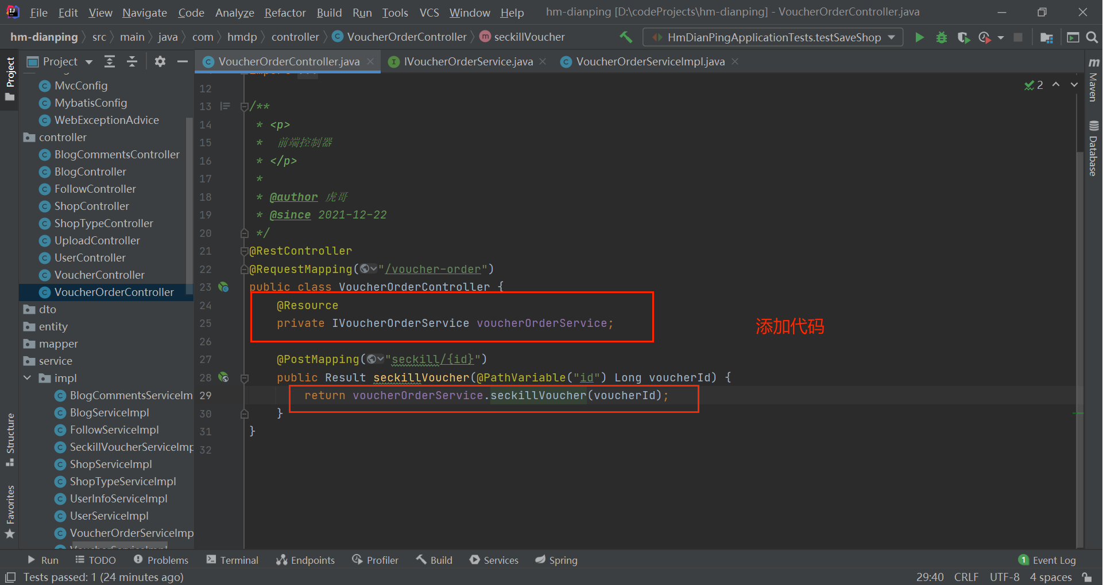
Task: Click the Build Project hammer icon
Action: (626, 37)
